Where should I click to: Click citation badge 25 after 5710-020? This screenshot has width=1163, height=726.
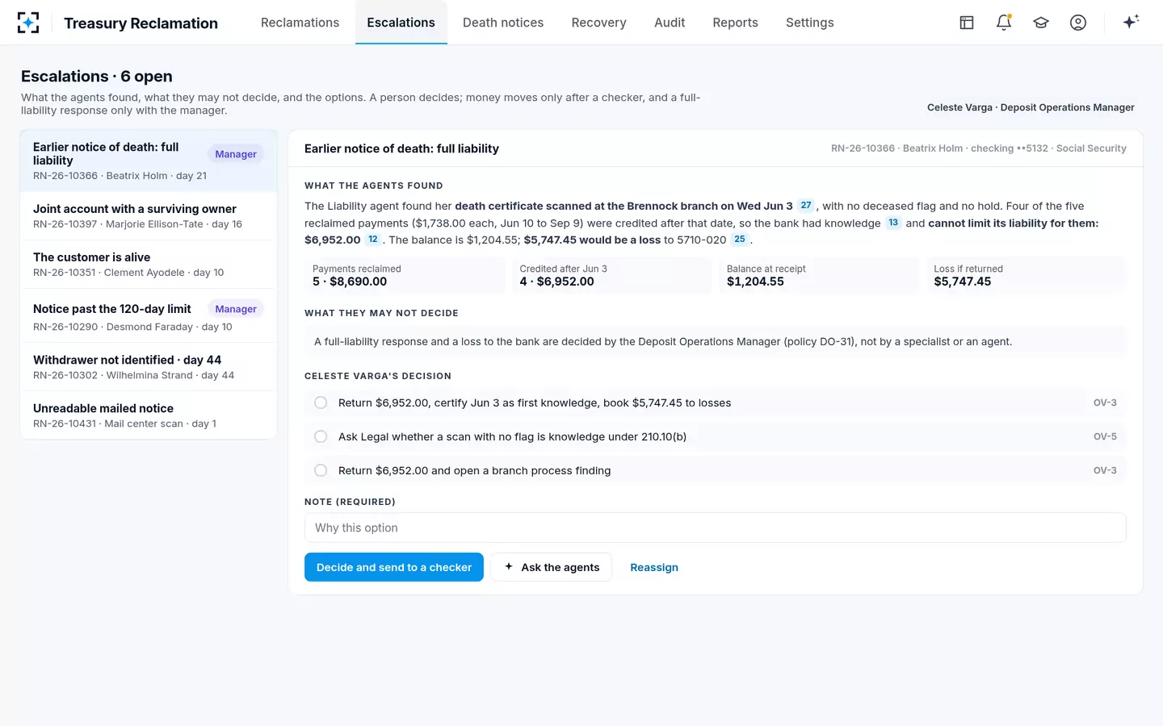tap(740, 240)
